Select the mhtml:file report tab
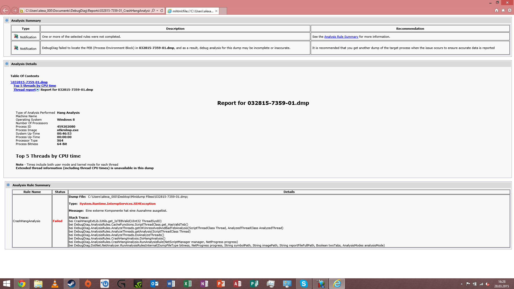 click(192, 11)
